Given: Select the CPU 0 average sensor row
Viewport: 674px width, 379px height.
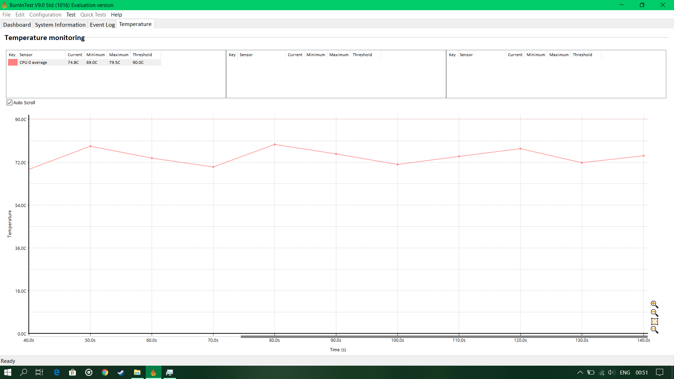Looking at the screenshot, I should pos(33,62).
